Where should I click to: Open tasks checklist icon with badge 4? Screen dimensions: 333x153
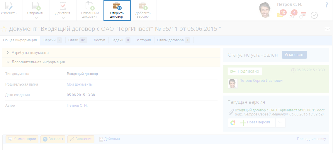pyautogui.click(x=293, y=14)
